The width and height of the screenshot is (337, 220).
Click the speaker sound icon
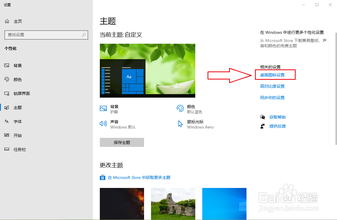coord(103,124)
